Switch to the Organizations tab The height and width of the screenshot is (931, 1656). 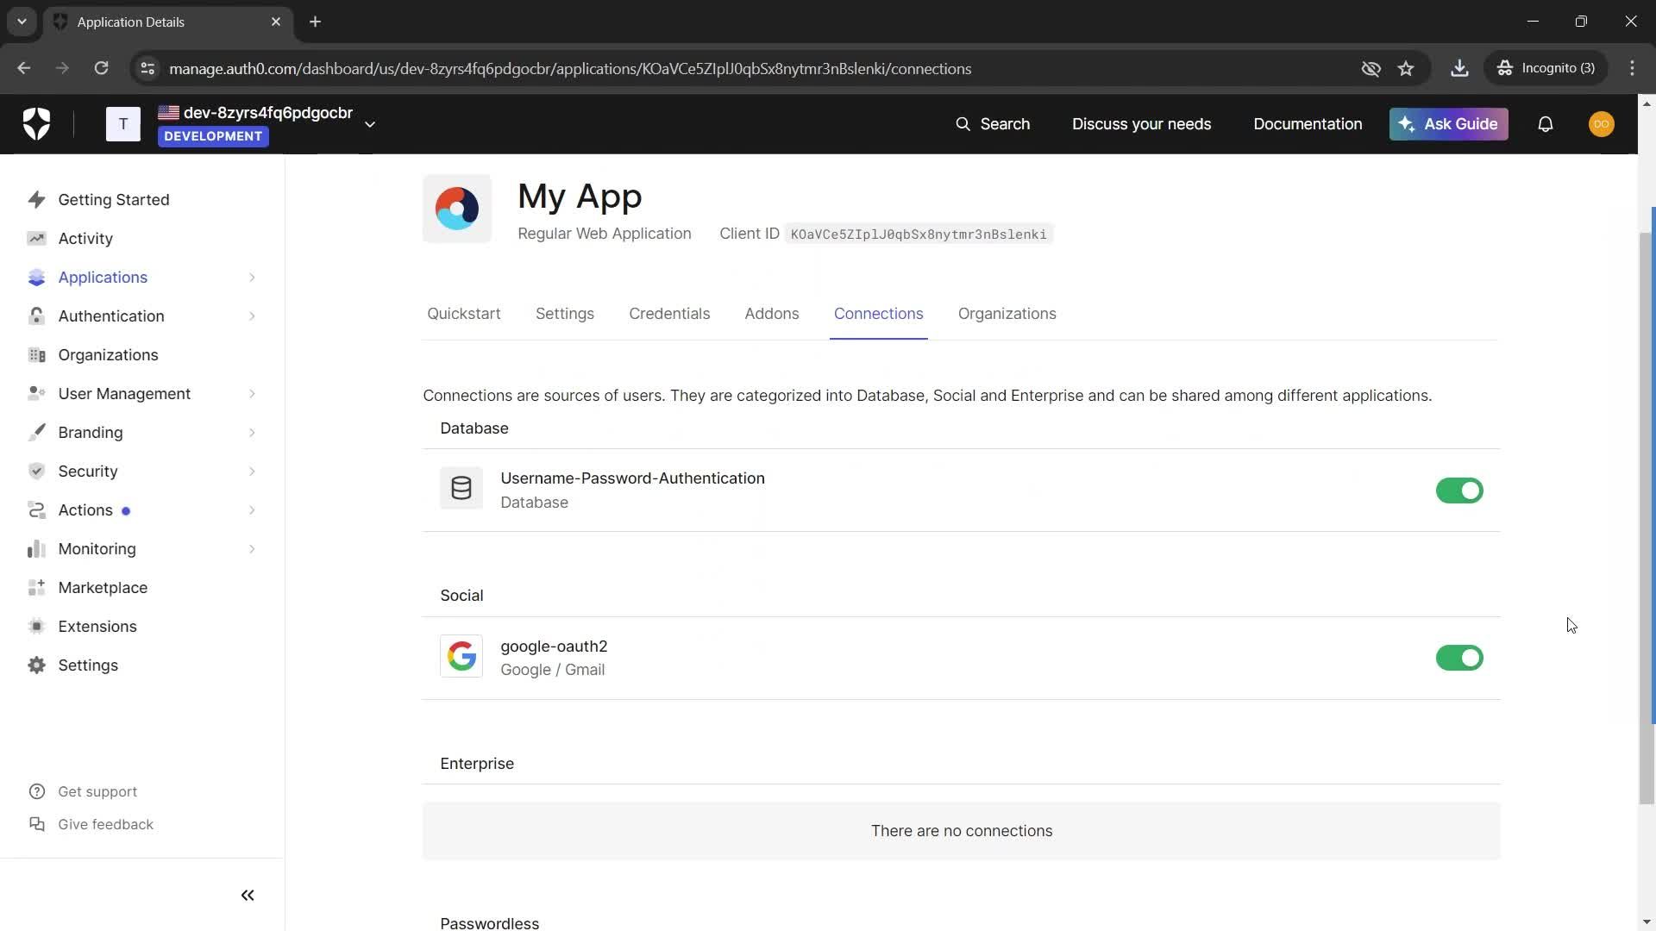(1007, 314)
